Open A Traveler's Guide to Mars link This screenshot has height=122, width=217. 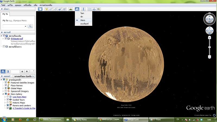pyautogui.click(x=24, y=108)
